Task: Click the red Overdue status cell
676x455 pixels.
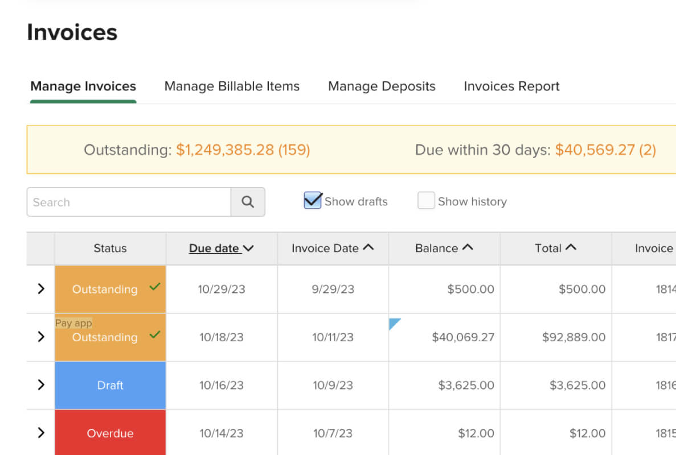Action: click(110, 432)
